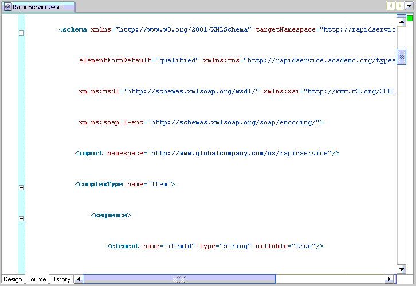Click the xmlns:tns attribute name
Screen dimensions: 416x286
click(x=221, y=61)
